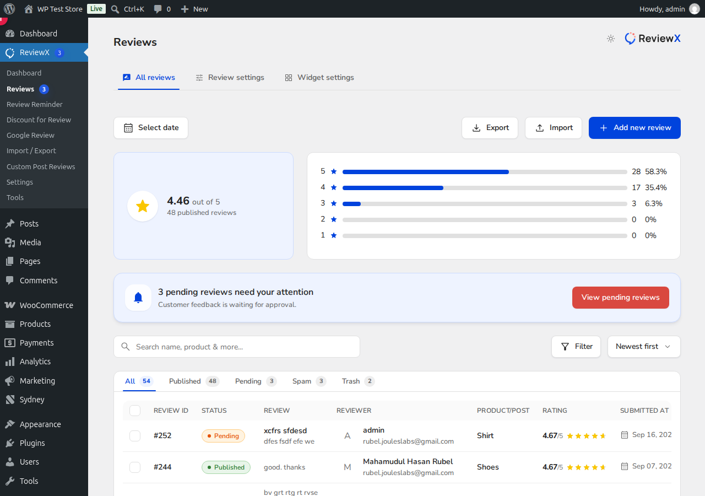705x496 pixels.
Task: Click the 5-star rating progress bar
Action: click(485, 172)
